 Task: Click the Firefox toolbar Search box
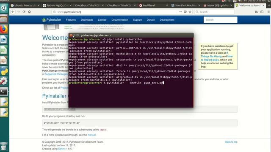(x=214, y=12)
